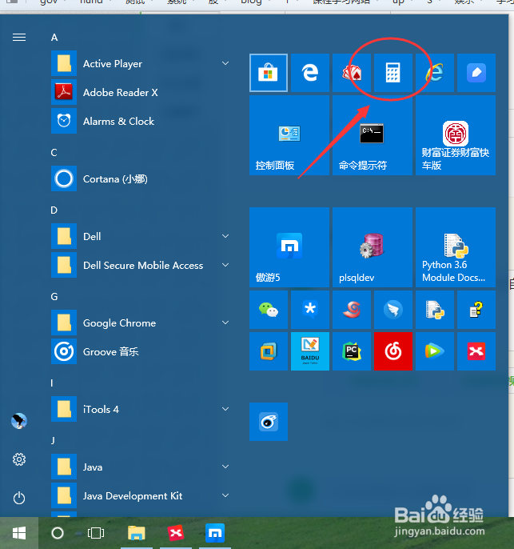
Task: Launch the Microsoft Edge tile
Action: pos(310,73)
